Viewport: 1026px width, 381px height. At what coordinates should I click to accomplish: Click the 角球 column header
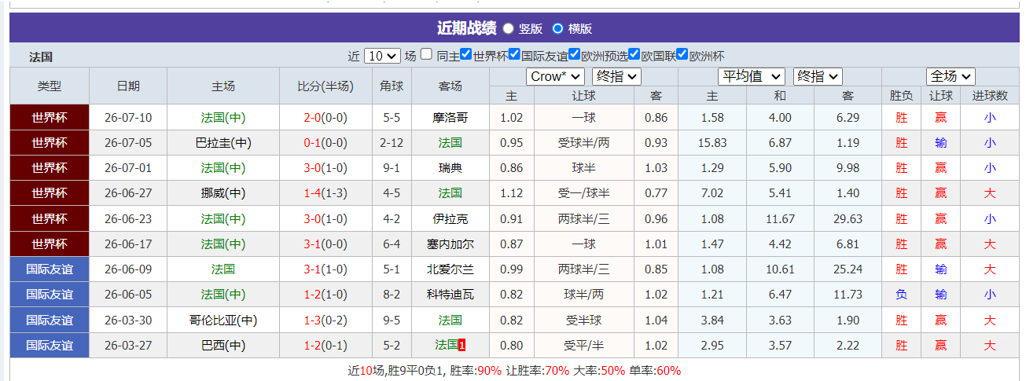click(392, 86)
